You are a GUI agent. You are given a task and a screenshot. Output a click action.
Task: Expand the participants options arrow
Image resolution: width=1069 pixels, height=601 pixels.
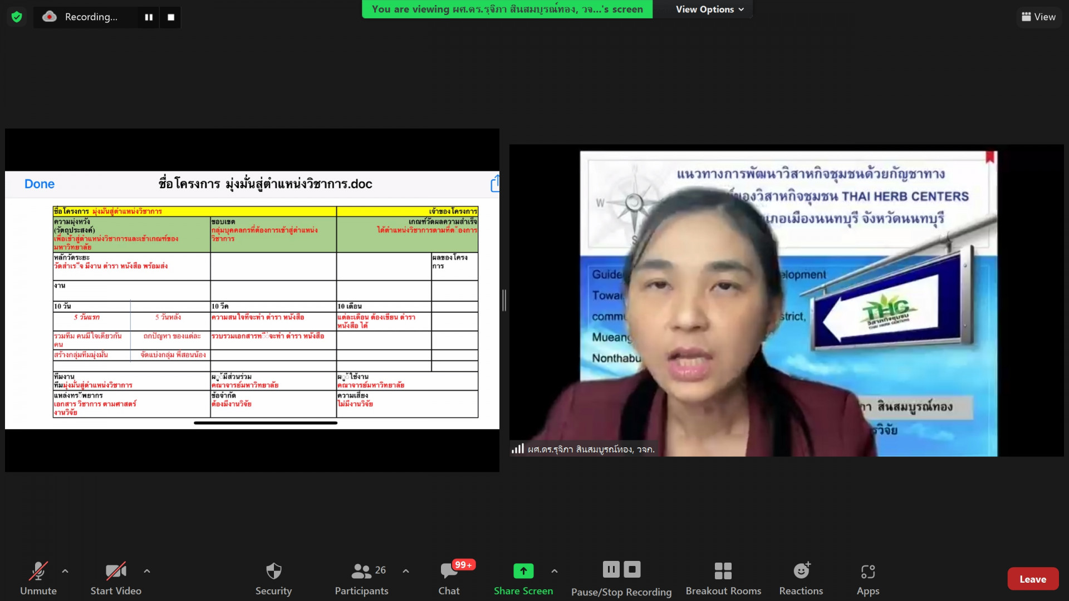point(406,571)
